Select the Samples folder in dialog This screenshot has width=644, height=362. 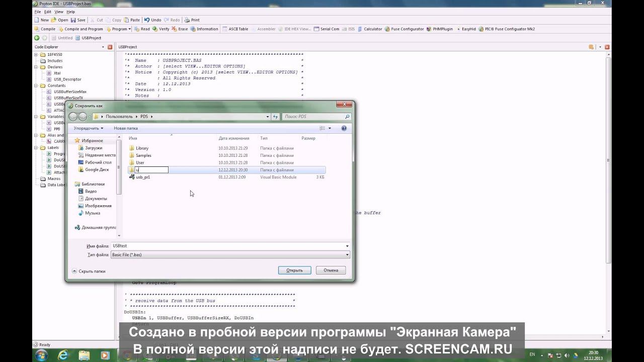point(143,155)
